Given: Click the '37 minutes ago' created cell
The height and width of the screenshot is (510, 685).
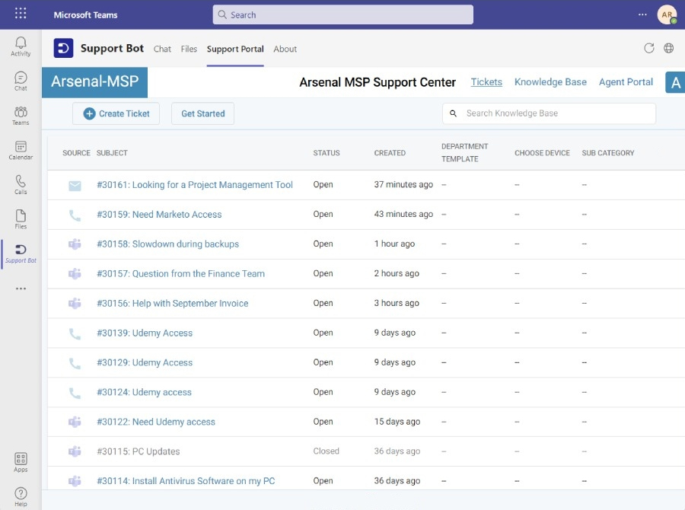Looking at the screenshot, I should pyautogui.click(x=403, y=184).
